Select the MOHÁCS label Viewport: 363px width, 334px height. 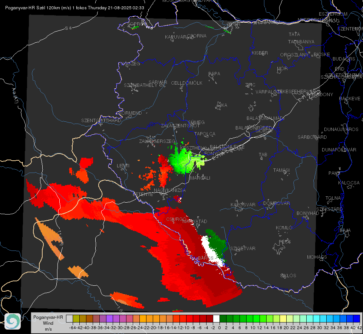click(317, 257)
